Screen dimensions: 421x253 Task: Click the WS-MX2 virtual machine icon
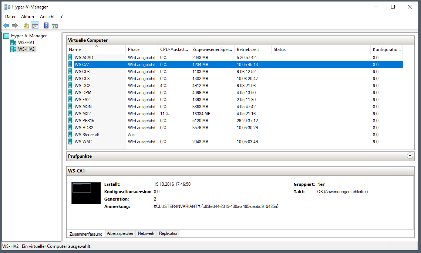coord(70,114)
